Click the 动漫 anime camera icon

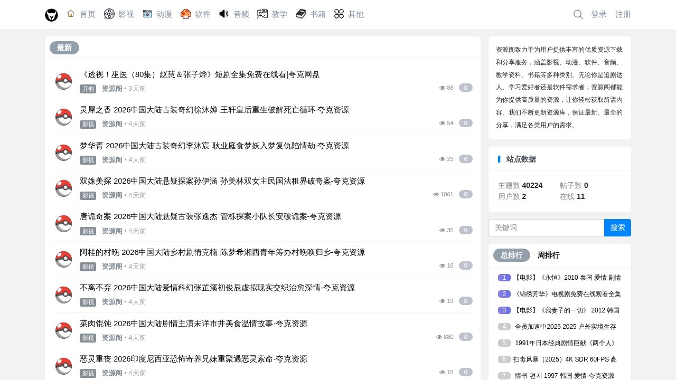(x=148, y=14)
